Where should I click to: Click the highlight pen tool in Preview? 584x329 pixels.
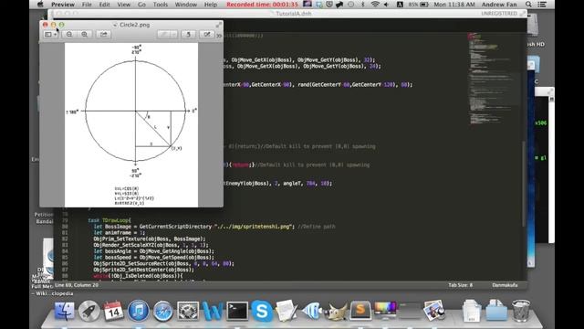(x=162, y=35)
